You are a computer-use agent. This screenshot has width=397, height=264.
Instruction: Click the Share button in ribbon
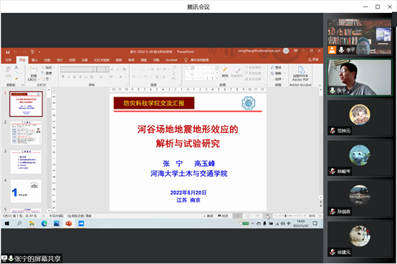(313, 59)
